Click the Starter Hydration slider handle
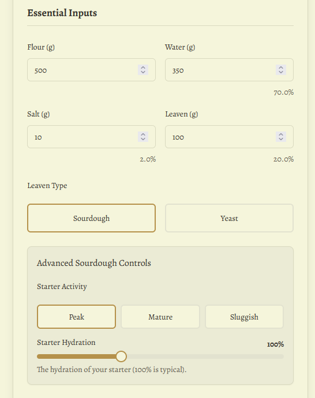Screen dimensions: 315x398 [x=121, y=356]
